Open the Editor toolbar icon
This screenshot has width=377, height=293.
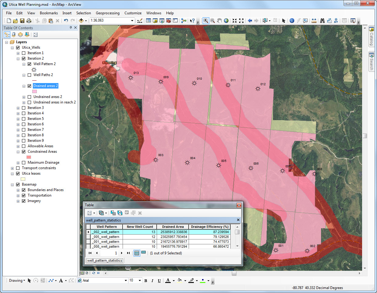click(140, 21)
